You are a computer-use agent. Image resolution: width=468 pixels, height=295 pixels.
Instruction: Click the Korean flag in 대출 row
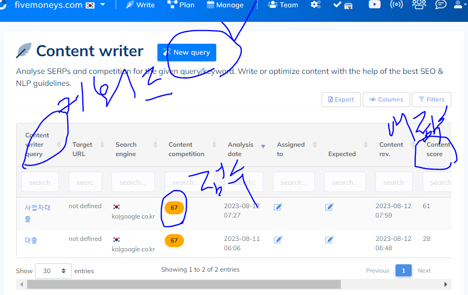116,239
